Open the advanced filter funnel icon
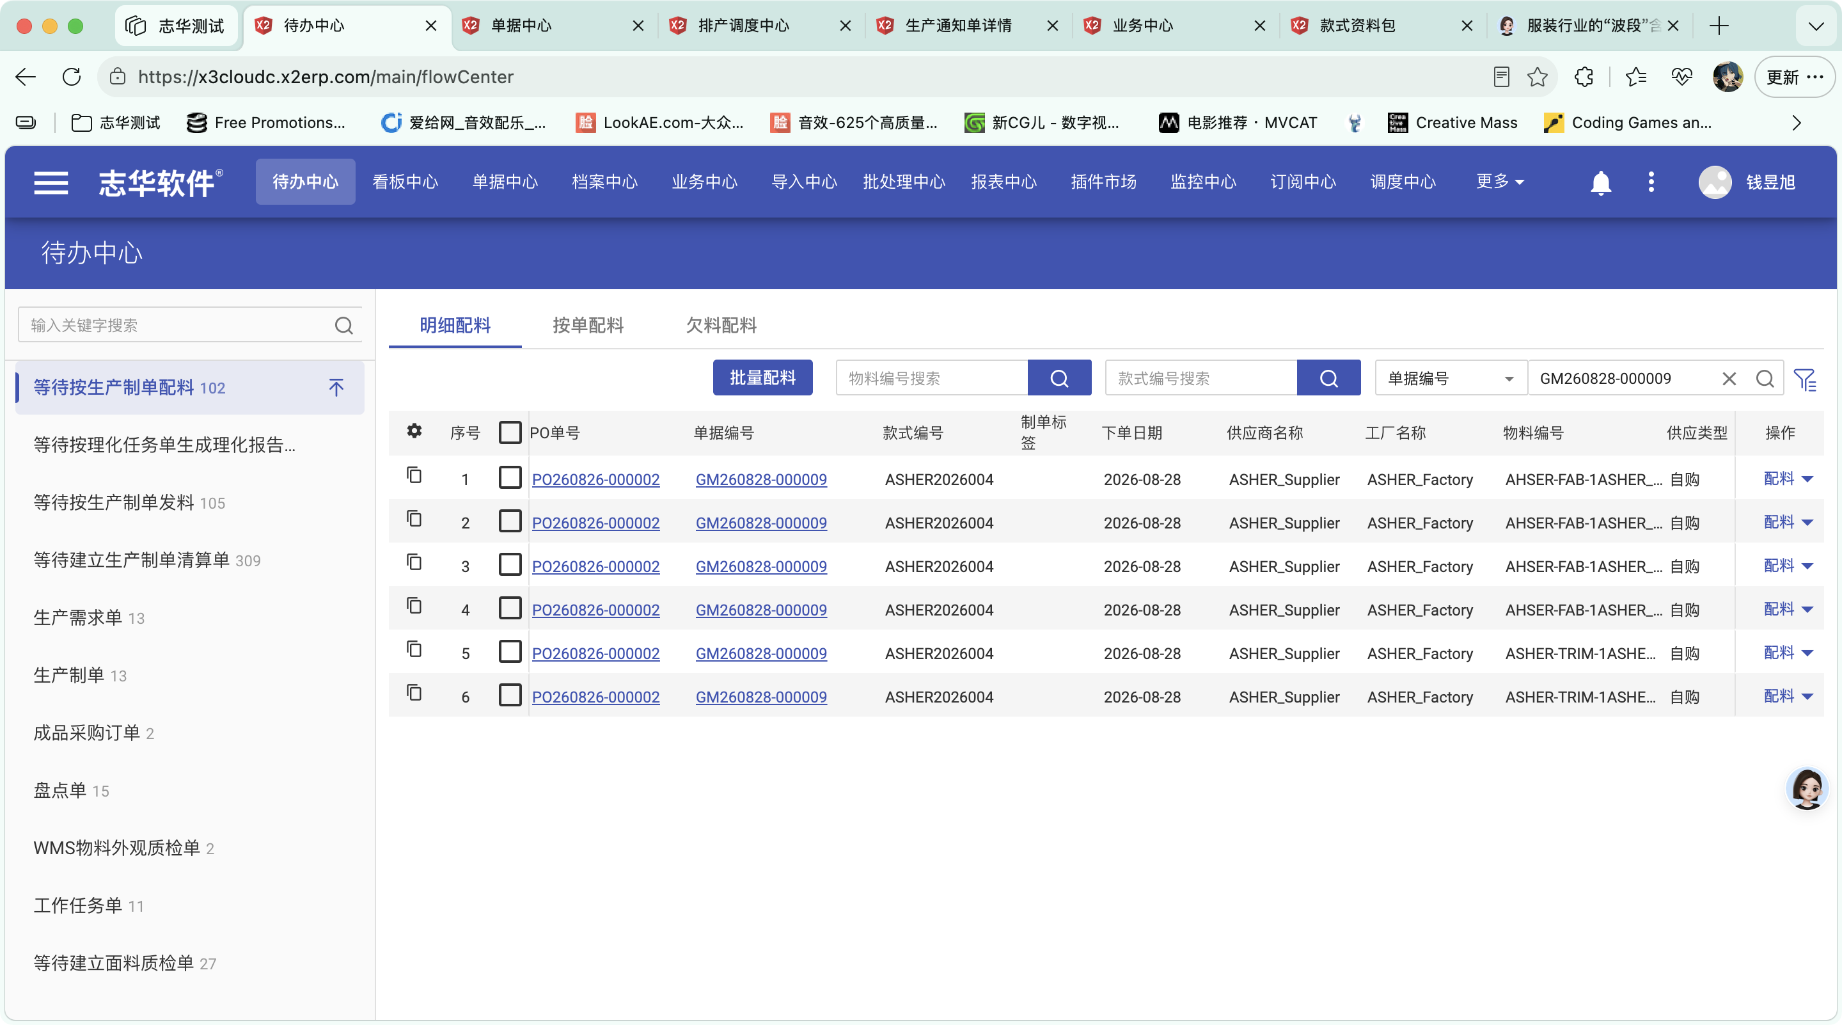The width and height of the screenshot is (1842, 1025). tap(1805, 379)
